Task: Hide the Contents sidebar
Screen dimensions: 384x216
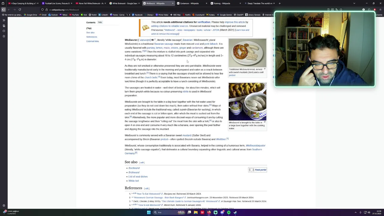Action: (x=100, y=22)
